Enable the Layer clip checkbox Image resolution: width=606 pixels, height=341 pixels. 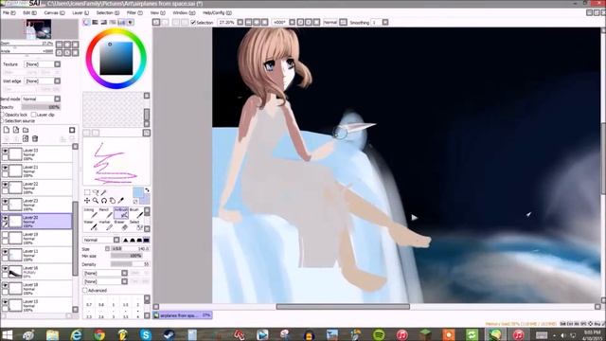tap(34, 115)
